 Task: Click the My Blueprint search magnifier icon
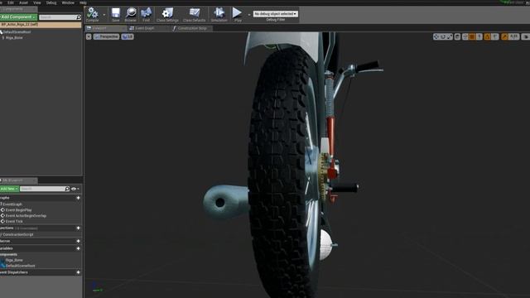click(67, 189)
